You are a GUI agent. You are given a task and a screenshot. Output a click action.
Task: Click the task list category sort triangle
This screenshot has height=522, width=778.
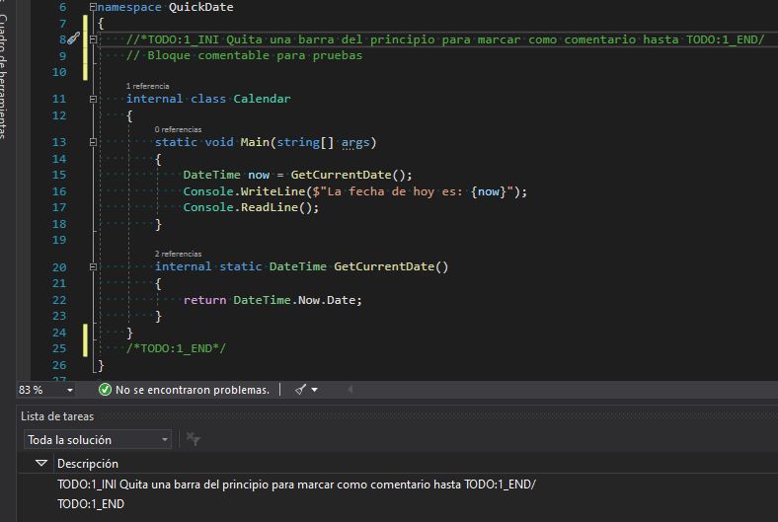pos(41,464)
